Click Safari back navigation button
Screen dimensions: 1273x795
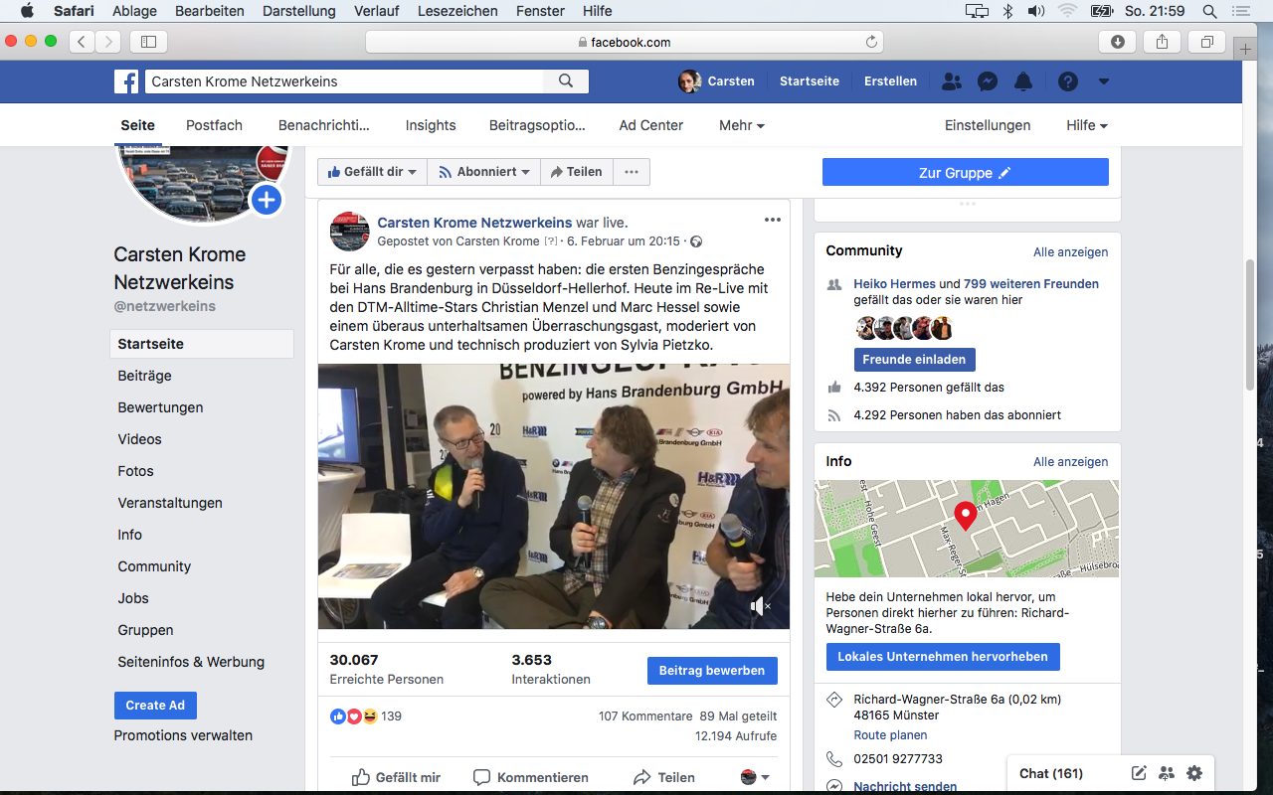point(82,42)
